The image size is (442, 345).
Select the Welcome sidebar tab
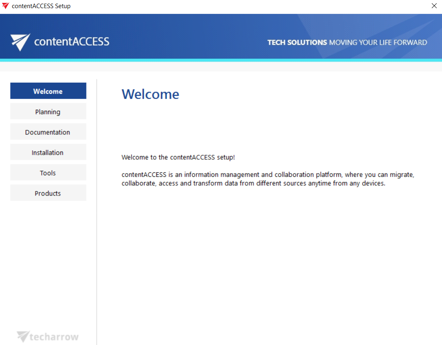point(48,91)
